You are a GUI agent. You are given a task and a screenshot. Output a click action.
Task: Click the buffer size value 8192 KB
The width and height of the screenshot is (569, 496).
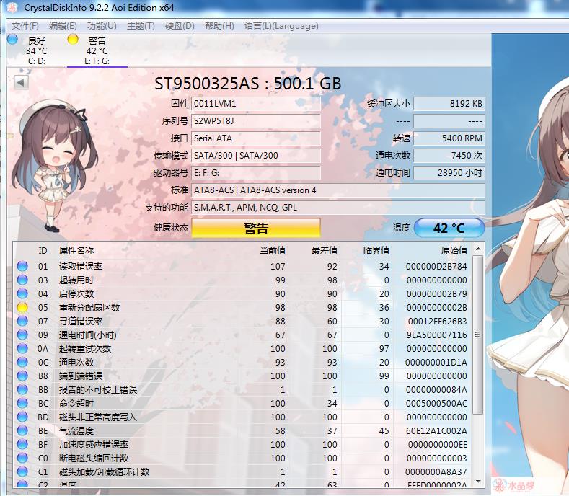pos(449,104)
